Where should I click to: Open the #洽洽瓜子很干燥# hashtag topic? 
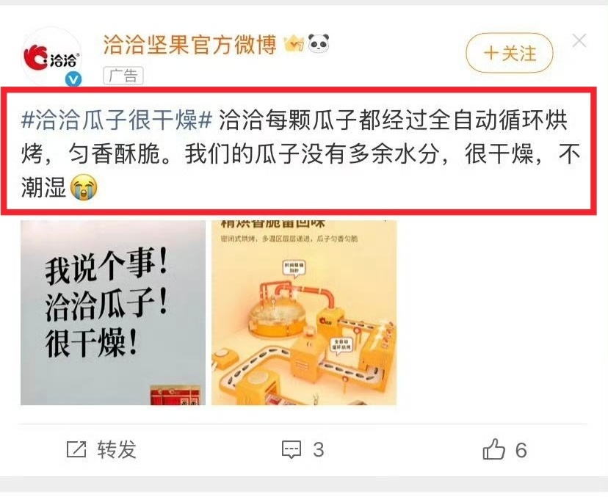(x=117, y=120)
